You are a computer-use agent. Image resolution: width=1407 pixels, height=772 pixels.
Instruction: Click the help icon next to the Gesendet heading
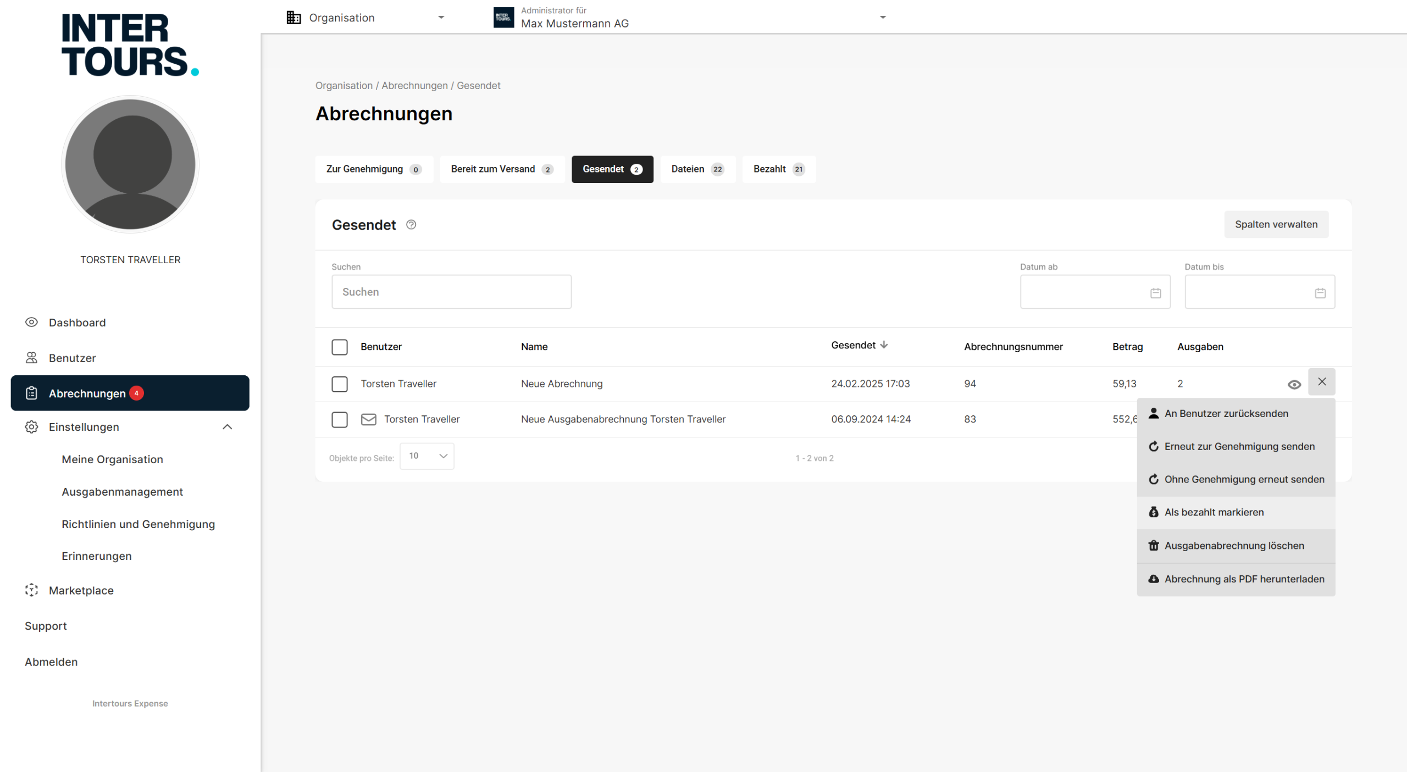tap(411, 225)
